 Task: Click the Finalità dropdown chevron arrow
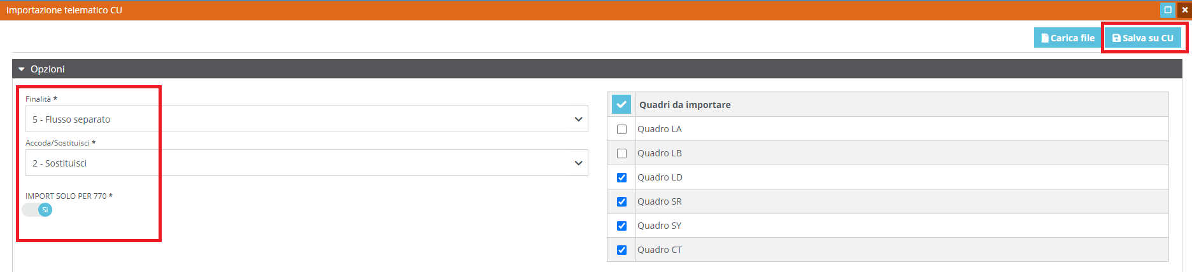[x=578, y=119]
